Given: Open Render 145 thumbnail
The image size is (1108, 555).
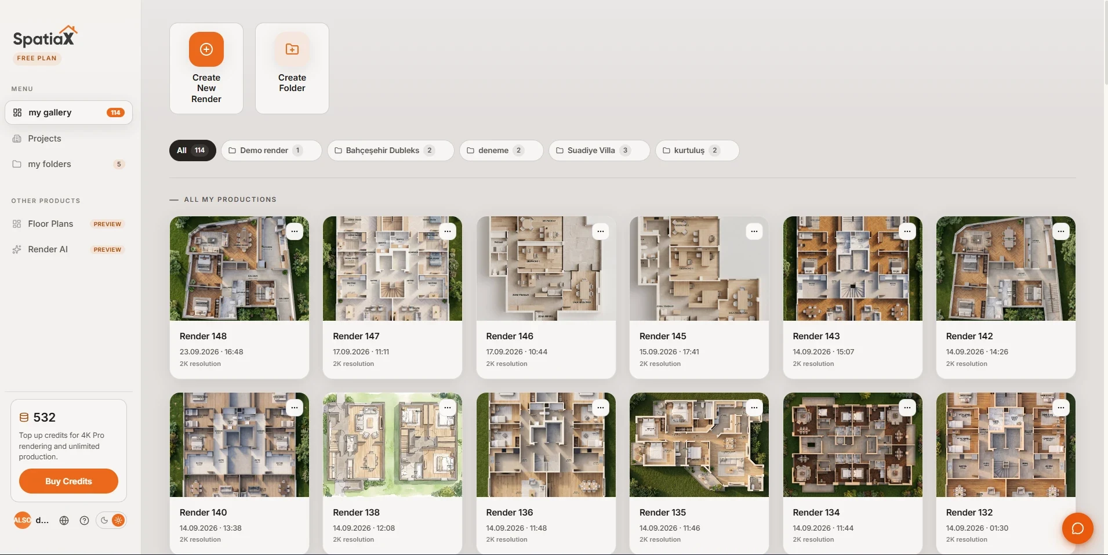Looking at the screenshot, I should (x=699, y=269).
